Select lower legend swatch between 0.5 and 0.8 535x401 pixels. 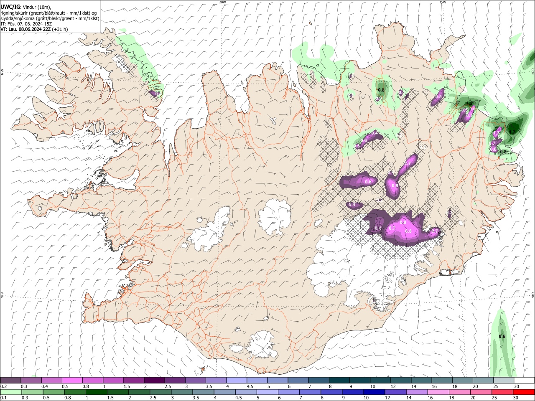[53, 392]
